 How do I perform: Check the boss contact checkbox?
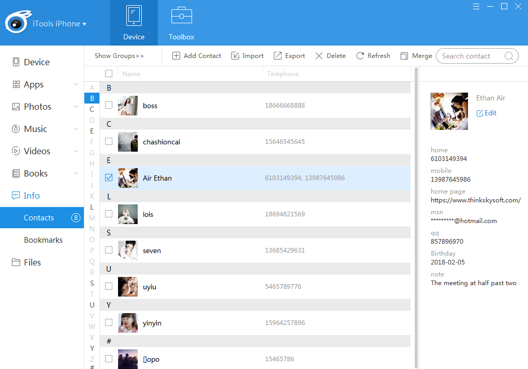coord(109,105)
